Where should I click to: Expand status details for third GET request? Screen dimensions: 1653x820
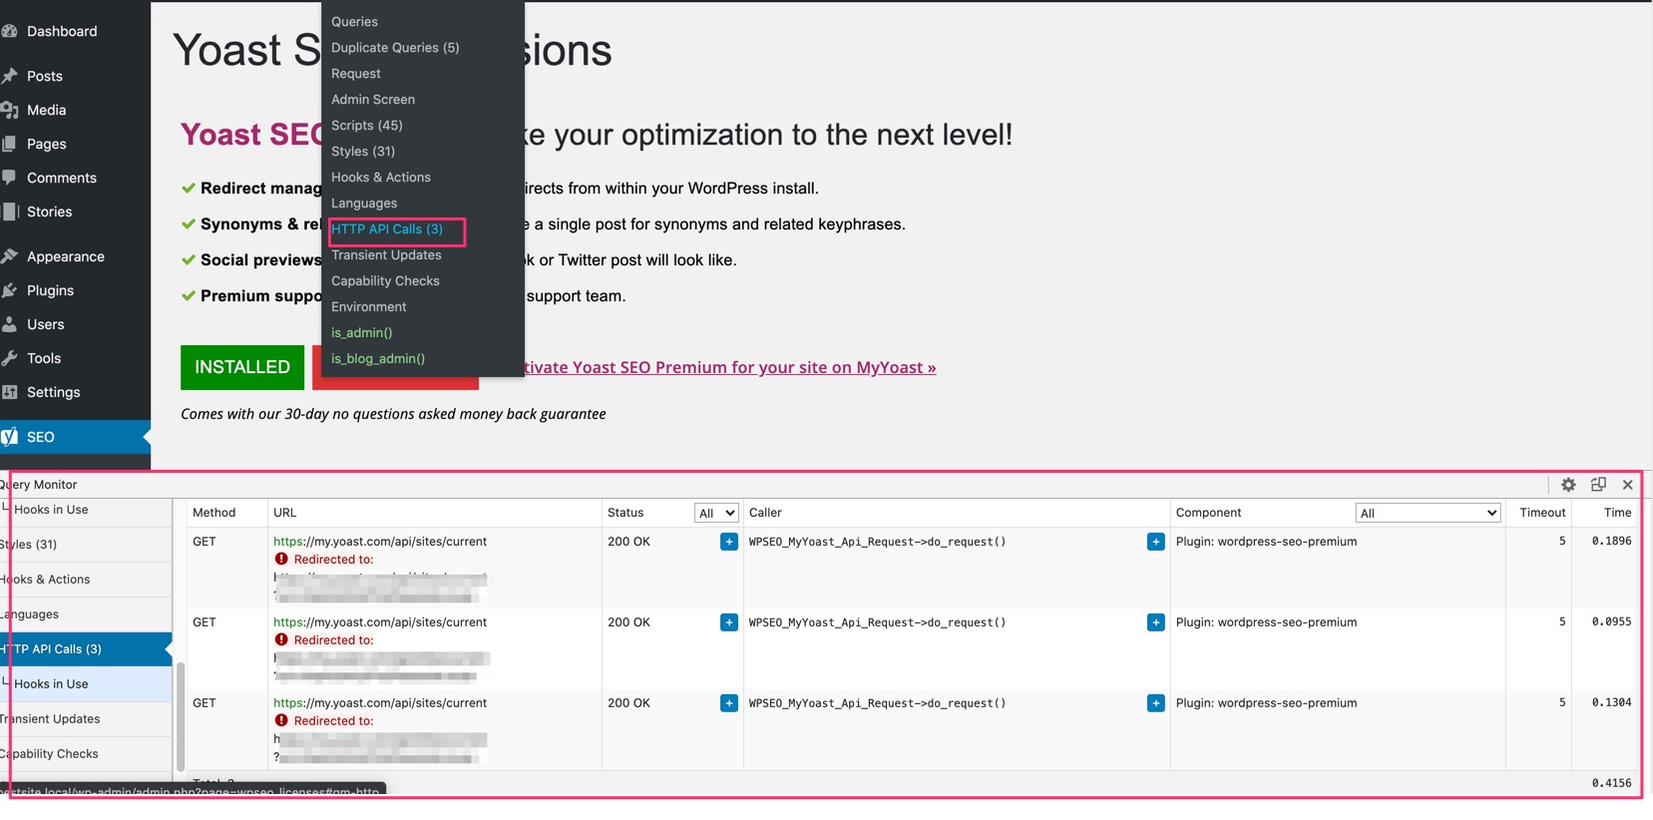click(x=729, y=703)
